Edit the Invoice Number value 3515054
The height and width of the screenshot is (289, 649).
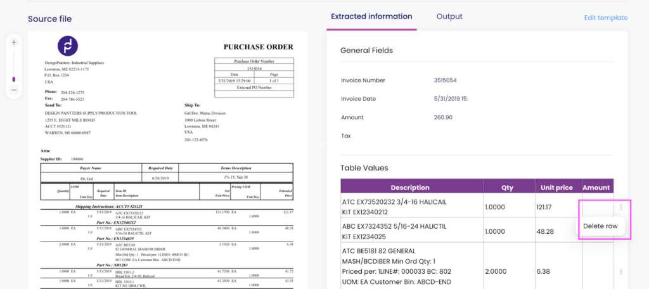click(445, 80)
